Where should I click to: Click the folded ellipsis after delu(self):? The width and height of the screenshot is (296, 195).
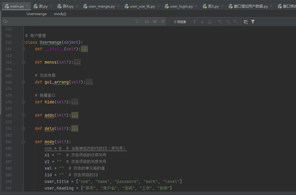click(75, 129)
